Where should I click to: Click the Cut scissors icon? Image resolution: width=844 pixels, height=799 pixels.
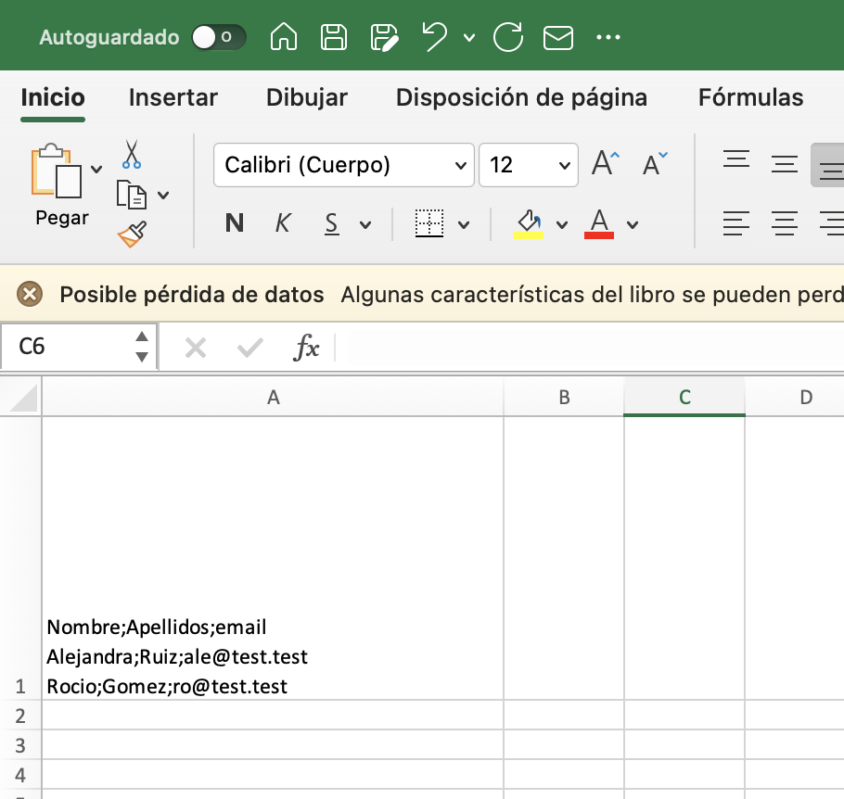tap(132, 155)
